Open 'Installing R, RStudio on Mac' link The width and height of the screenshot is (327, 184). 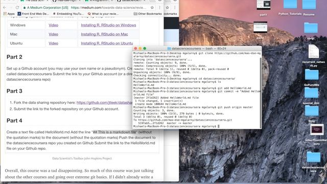(104, 34)
